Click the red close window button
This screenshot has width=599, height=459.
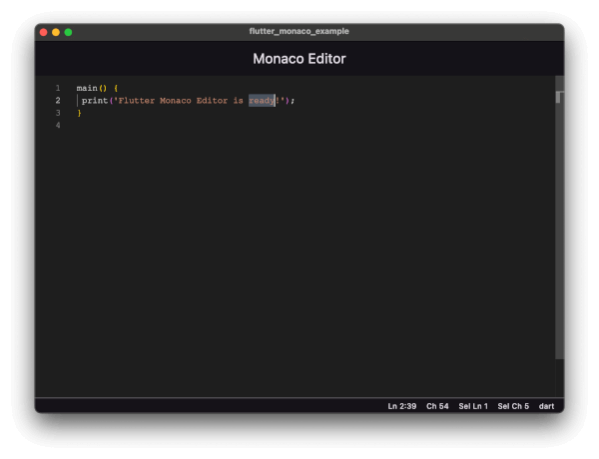[x=43, y=32]
